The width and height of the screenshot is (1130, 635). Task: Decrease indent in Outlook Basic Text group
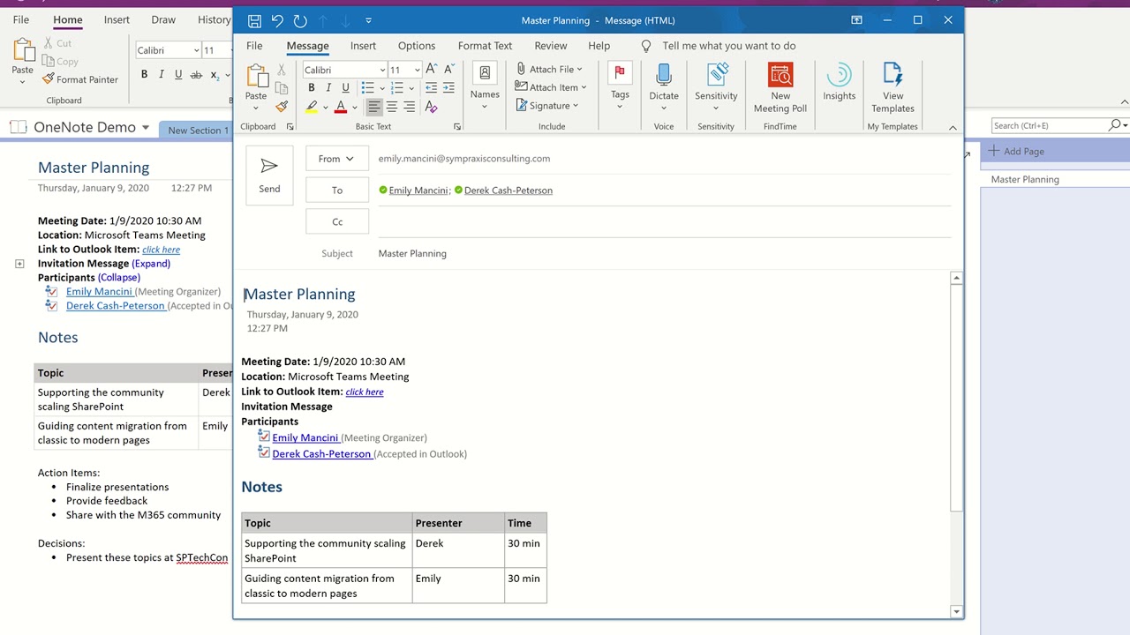point(431,88)
